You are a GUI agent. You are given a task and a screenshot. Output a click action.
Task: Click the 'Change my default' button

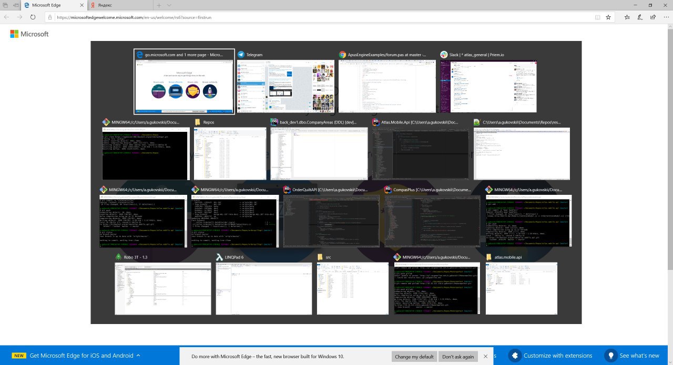(x=414, y=356)
